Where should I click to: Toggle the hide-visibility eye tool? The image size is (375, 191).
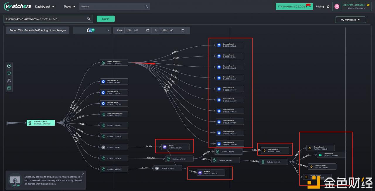tap(9, 80)
